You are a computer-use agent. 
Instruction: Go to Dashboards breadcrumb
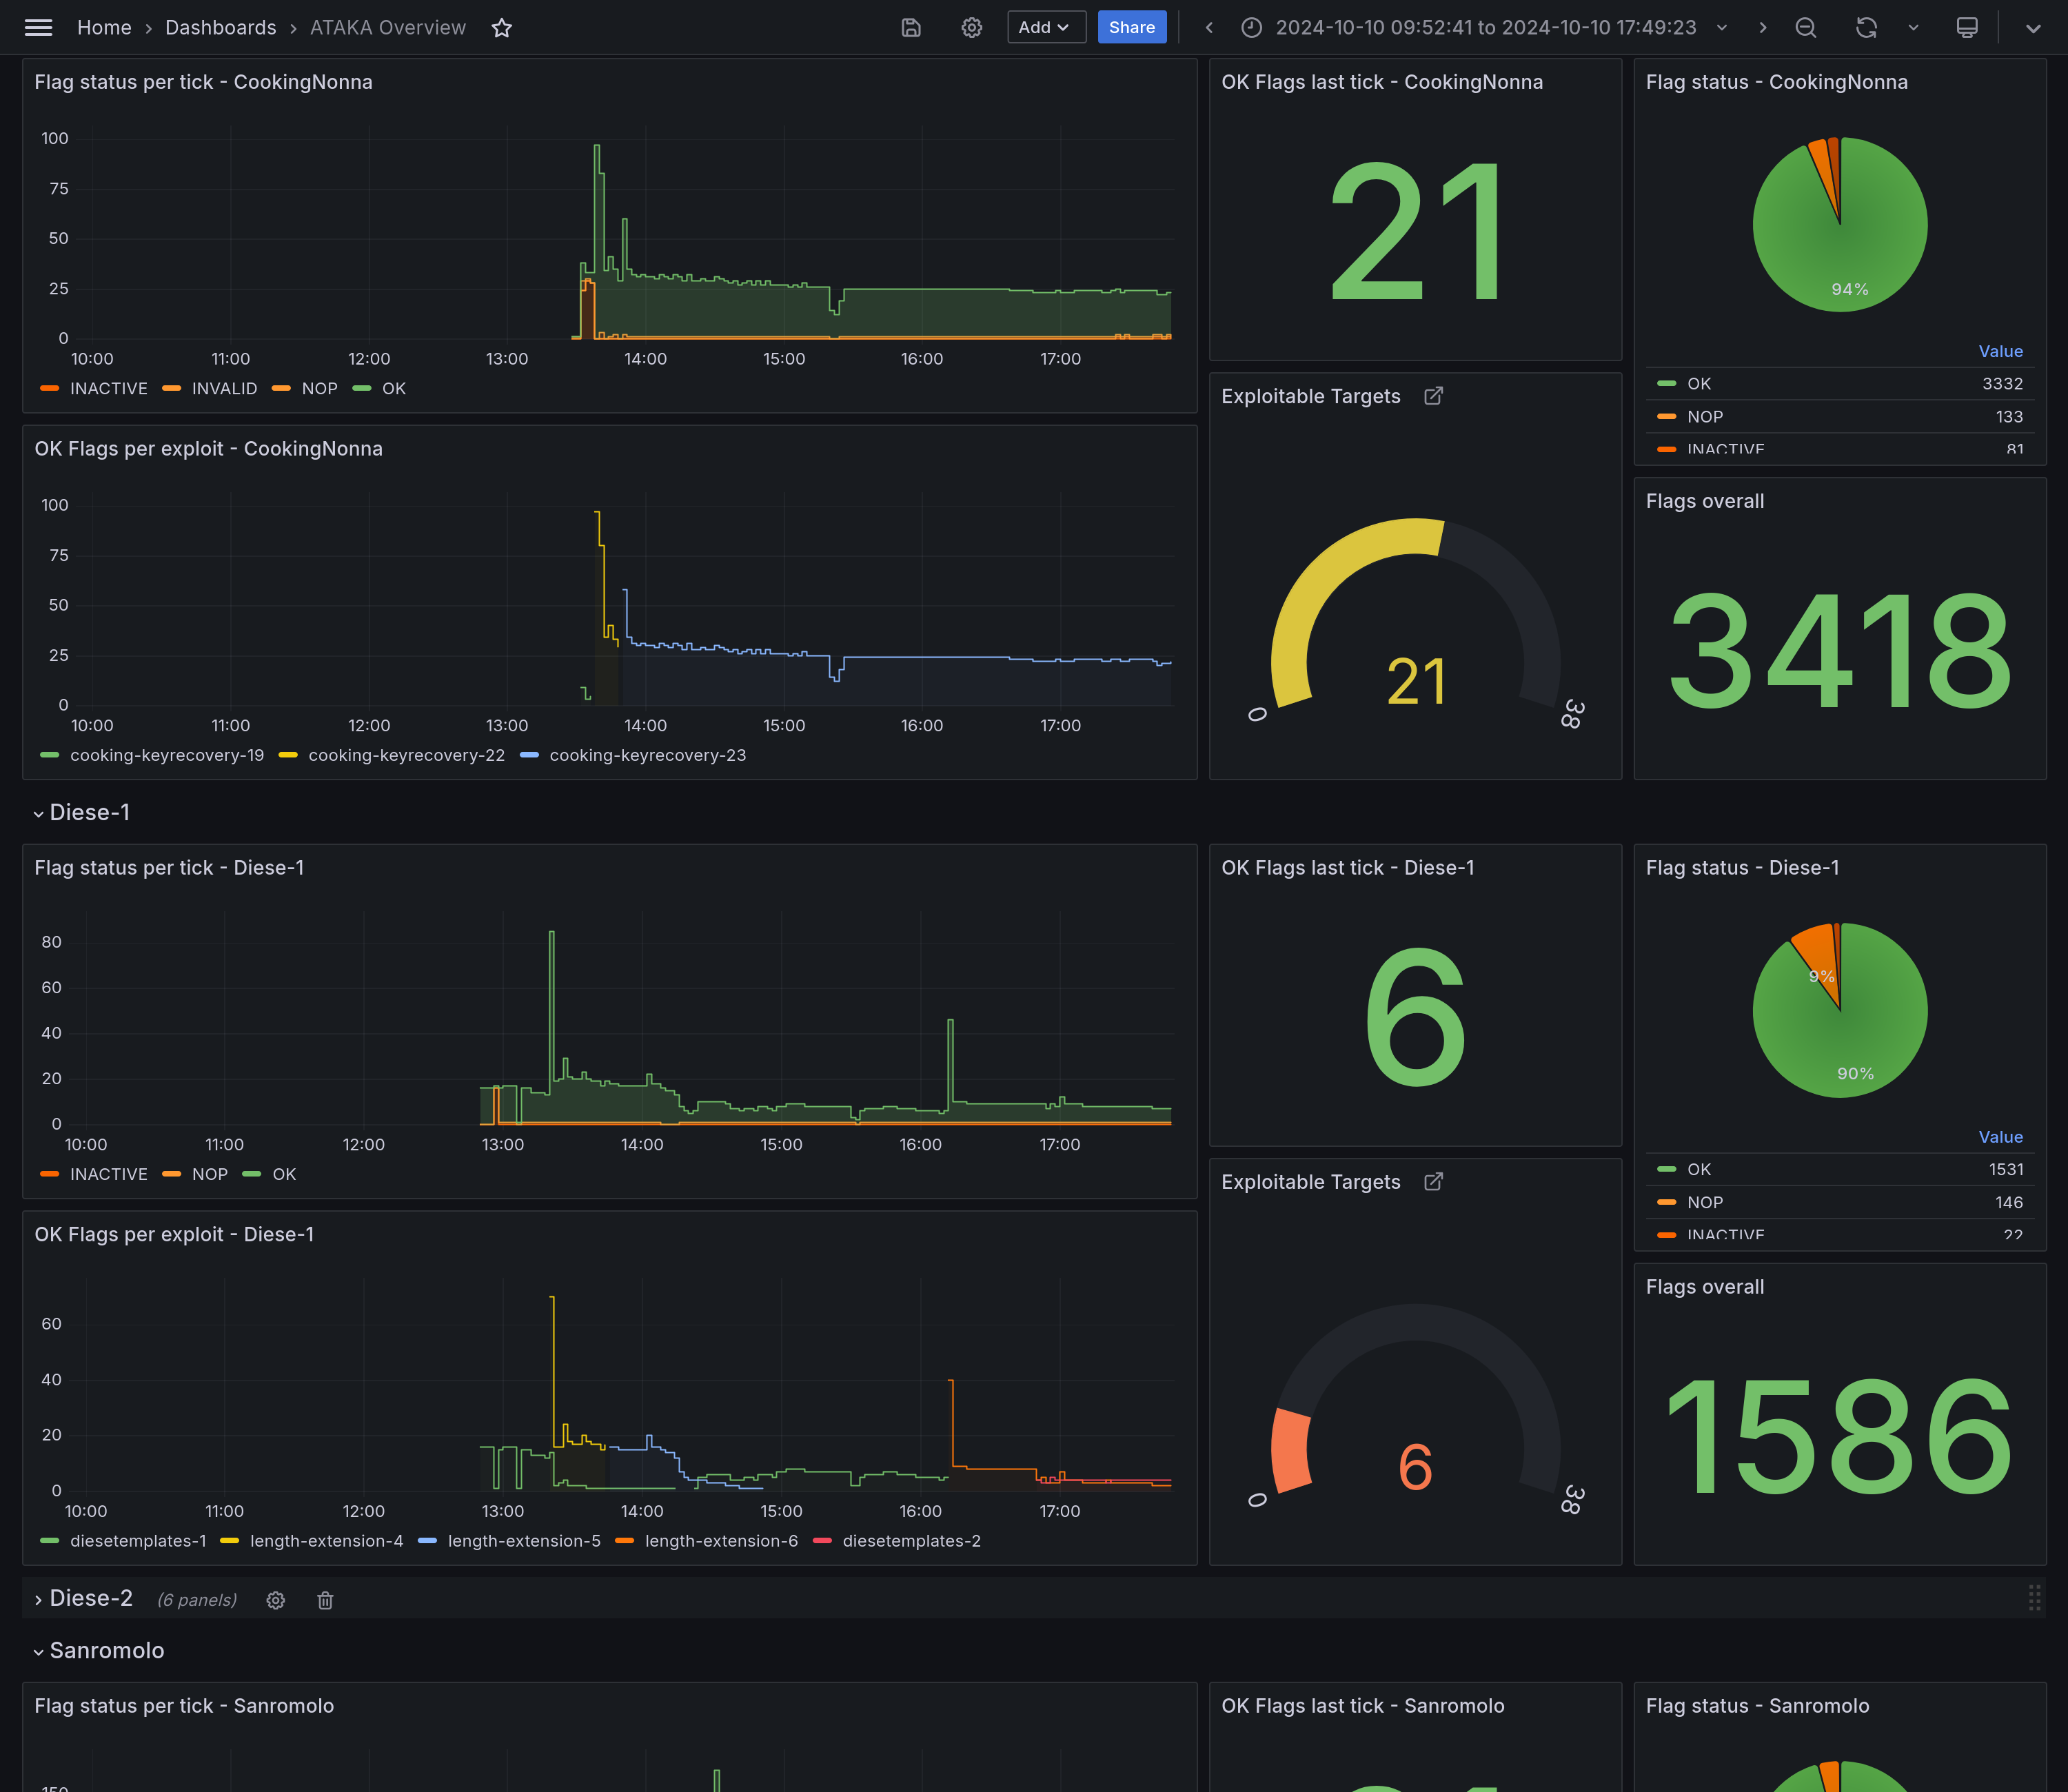[220, 28]
